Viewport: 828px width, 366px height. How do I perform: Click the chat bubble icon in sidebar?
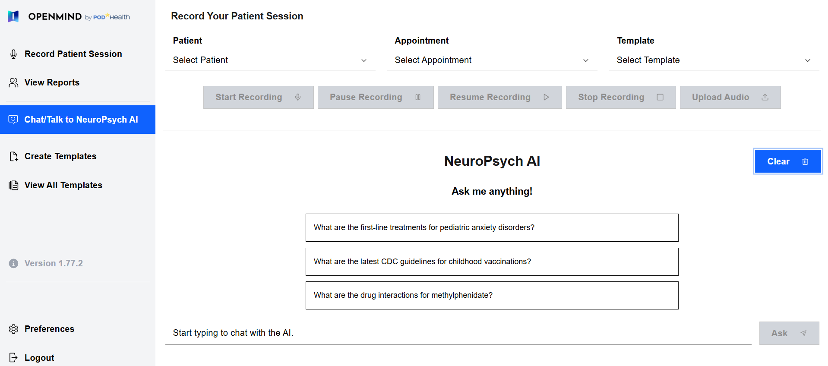click(x=13, y=120)
